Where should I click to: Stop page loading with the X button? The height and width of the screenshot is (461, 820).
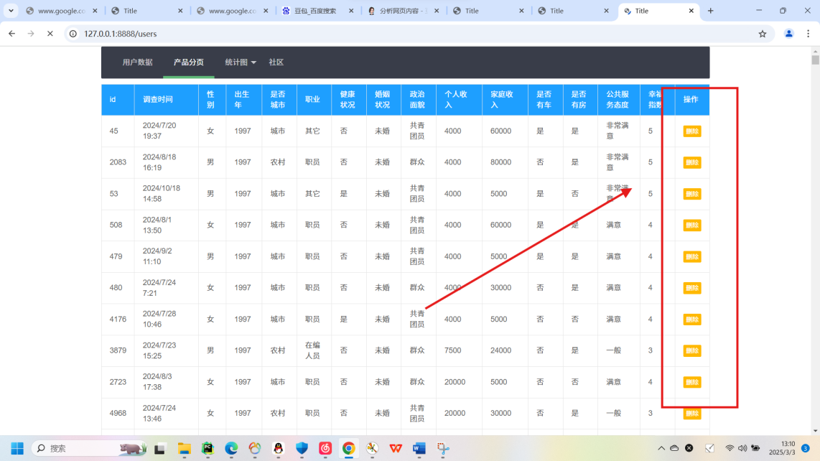pyautogui.click(x=50, y=34)
